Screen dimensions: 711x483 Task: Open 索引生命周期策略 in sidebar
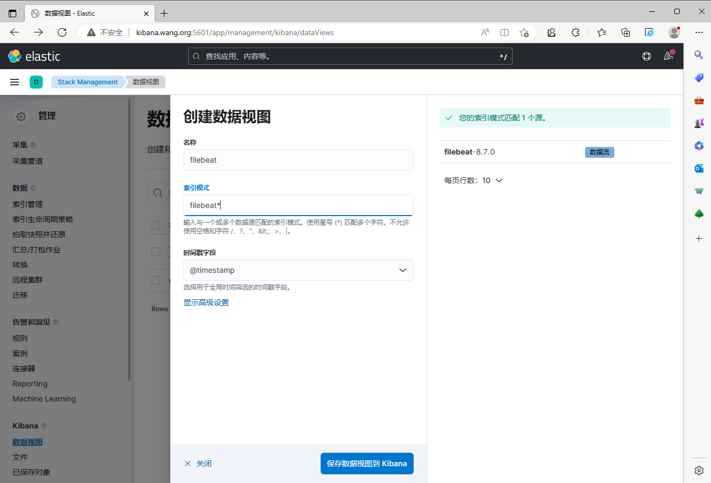point(43,219)
